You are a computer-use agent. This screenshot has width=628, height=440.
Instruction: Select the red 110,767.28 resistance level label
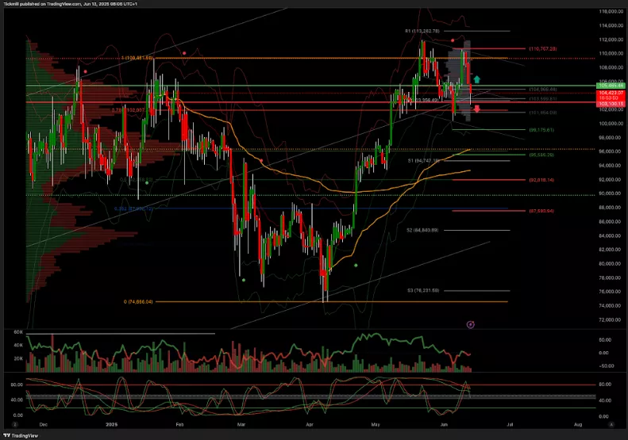544,49
